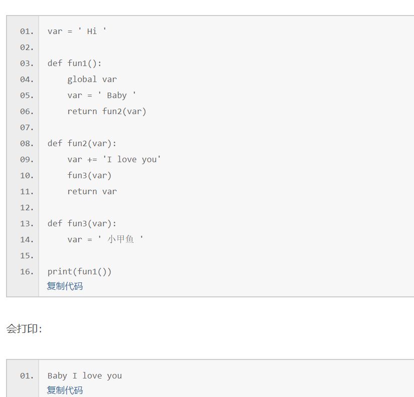
Task: Click line number 03 beside def fun1()
Action: click(x=27, y=64)
